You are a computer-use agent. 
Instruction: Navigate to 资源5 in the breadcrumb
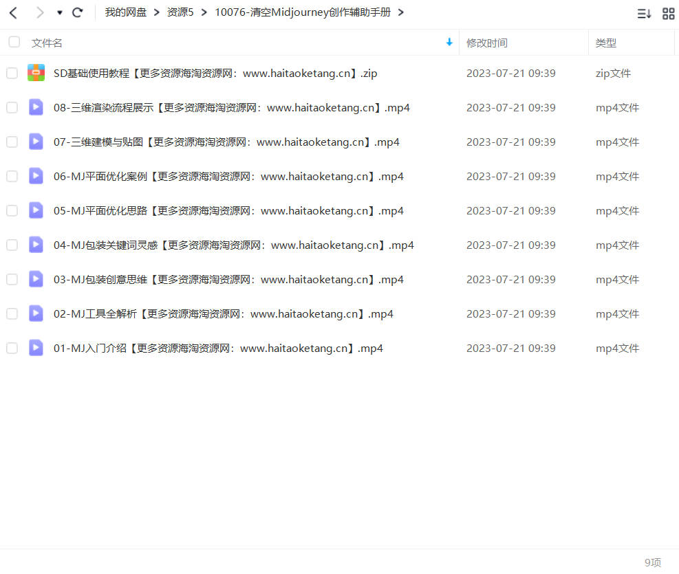pos(180,12)
